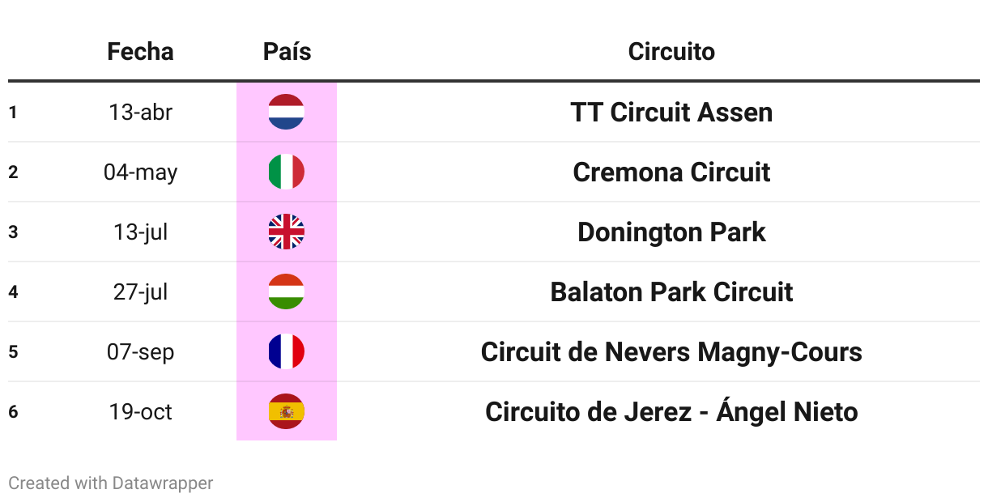This screenshot has width=988, height=502.
Task: Select the 19-oct date cell
Action: pyautogui.click(x=140, y=411)
